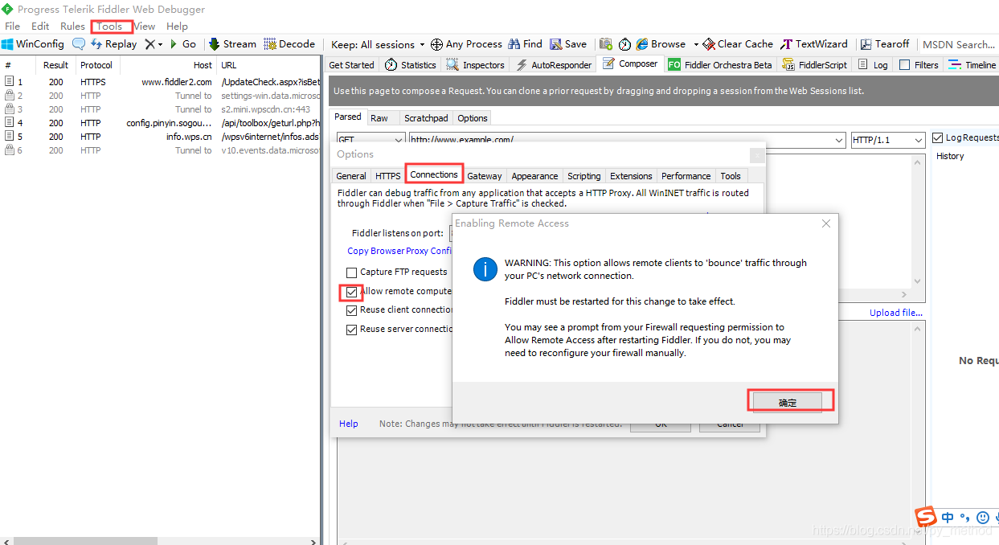The image size is (999, 545).
Task: Uncheck Allow remote computers to connect
Action: tap(352, 292)
